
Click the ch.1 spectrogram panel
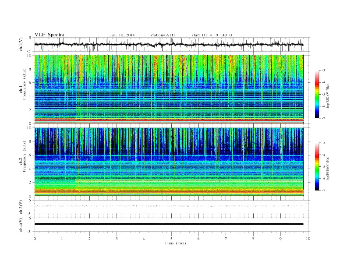pyautogui.click(x=169, y=89)
